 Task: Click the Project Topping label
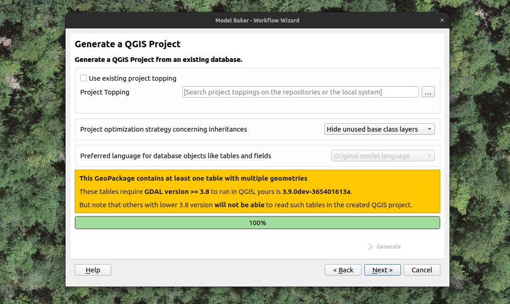tap(105, 92)
